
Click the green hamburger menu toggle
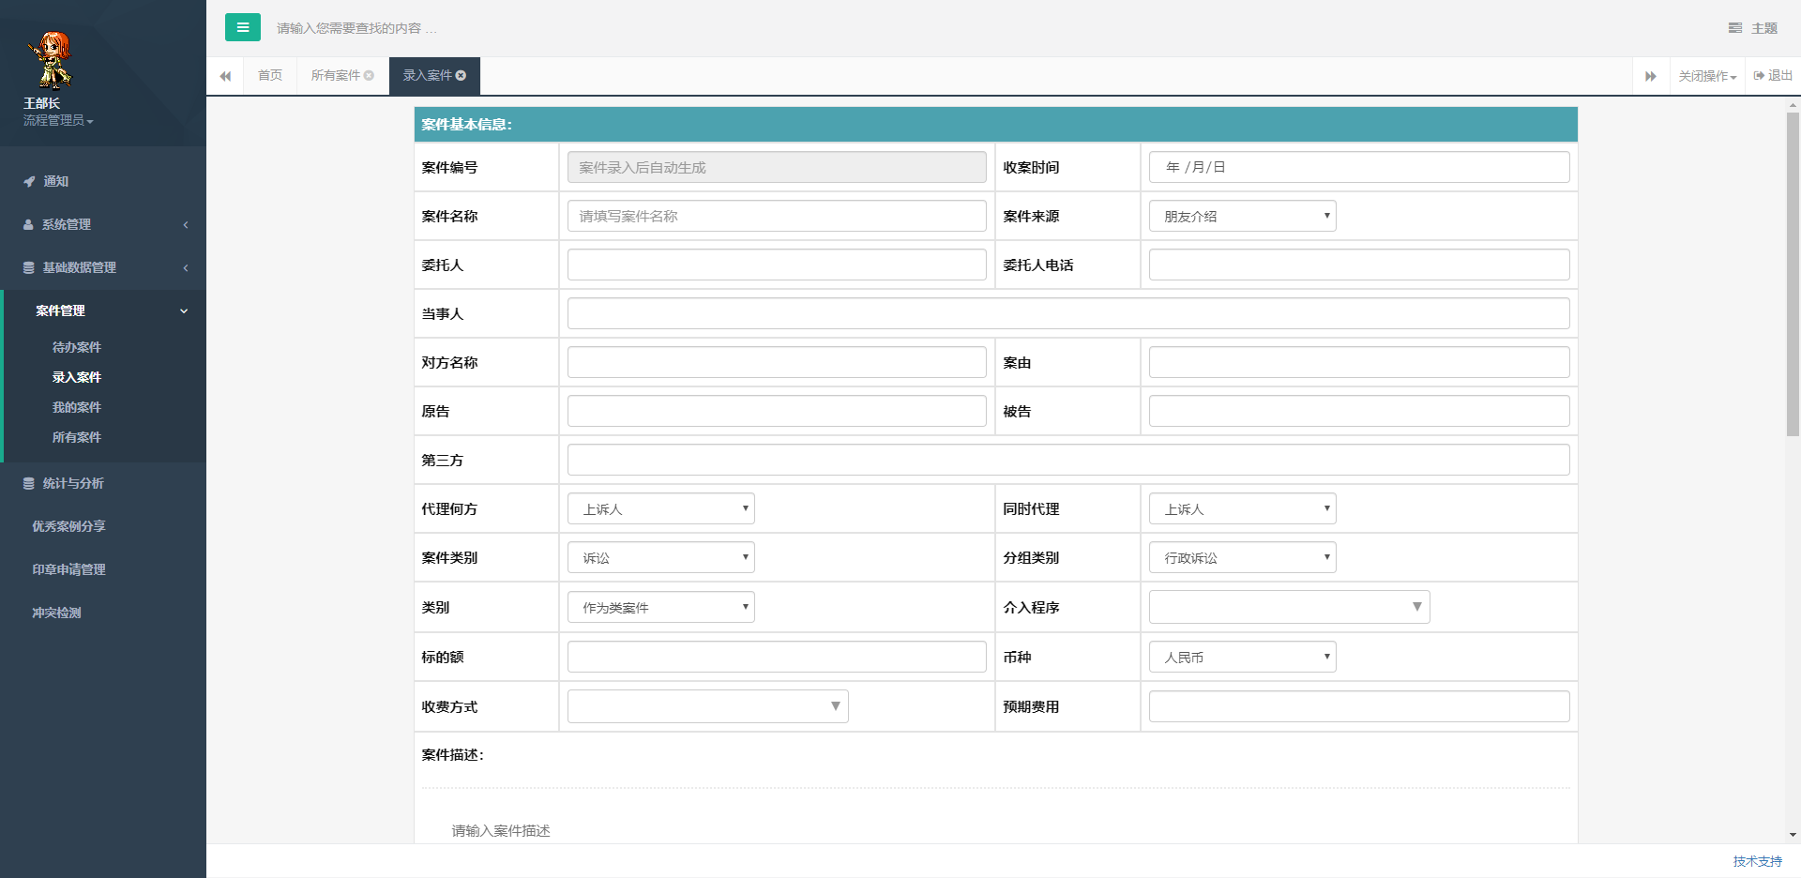point(243,27)
